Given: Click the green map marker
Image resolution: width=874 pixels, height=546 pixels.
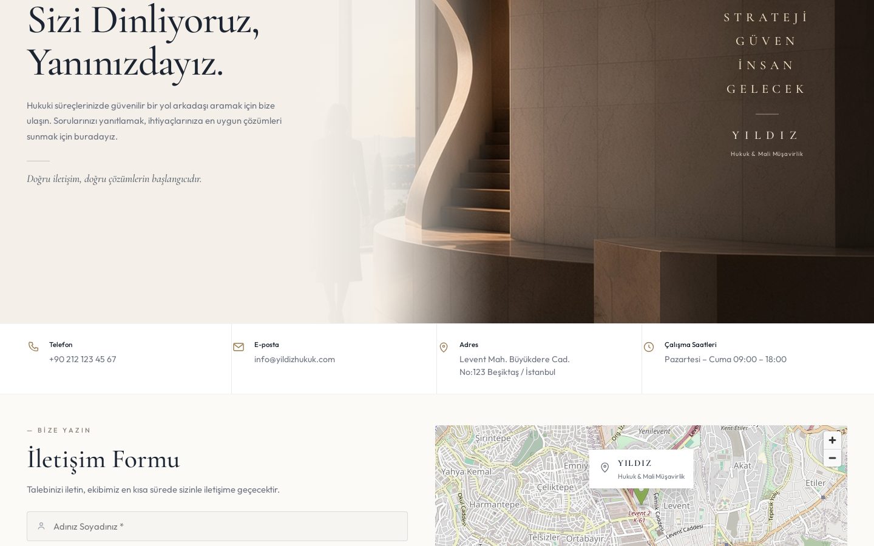Looking at the screenshot, I should coord(641,496).
